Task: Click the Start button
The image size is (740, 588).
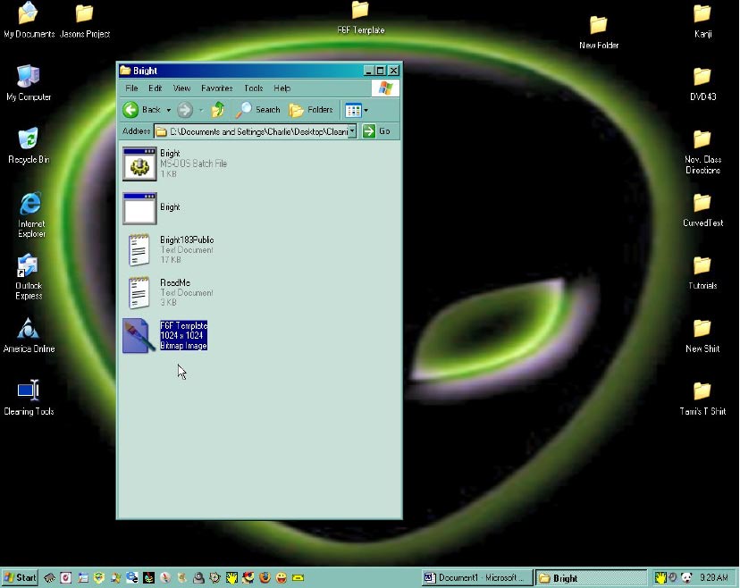Action: pyautogui.click(x=20, y=578)
